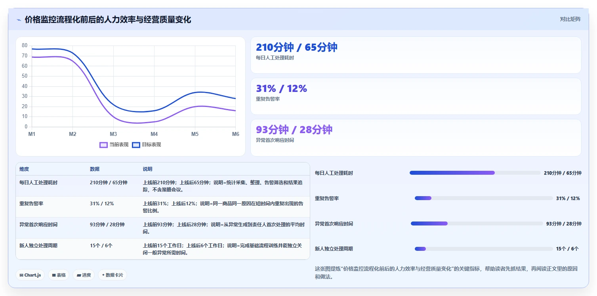
Task: Click the 数据 column header
Action: pos(95,169)
